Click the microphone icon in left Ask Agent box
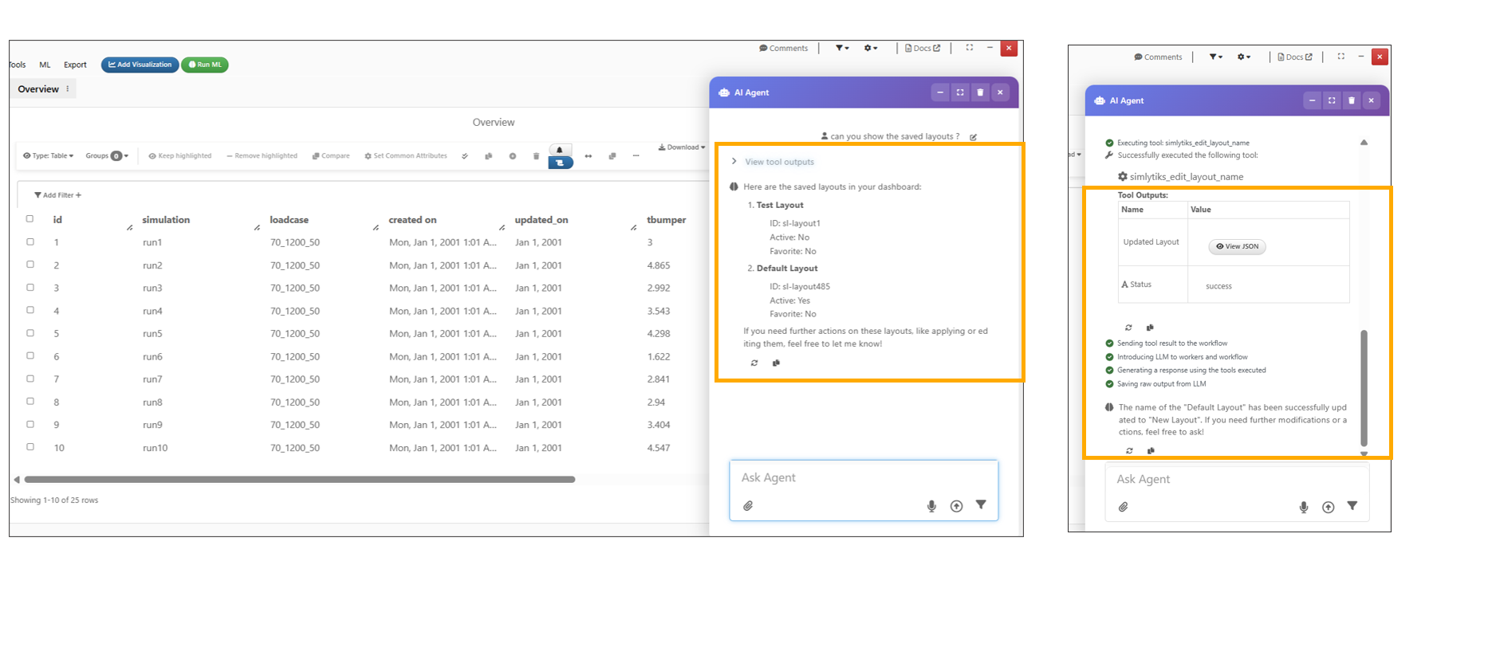 931,506
